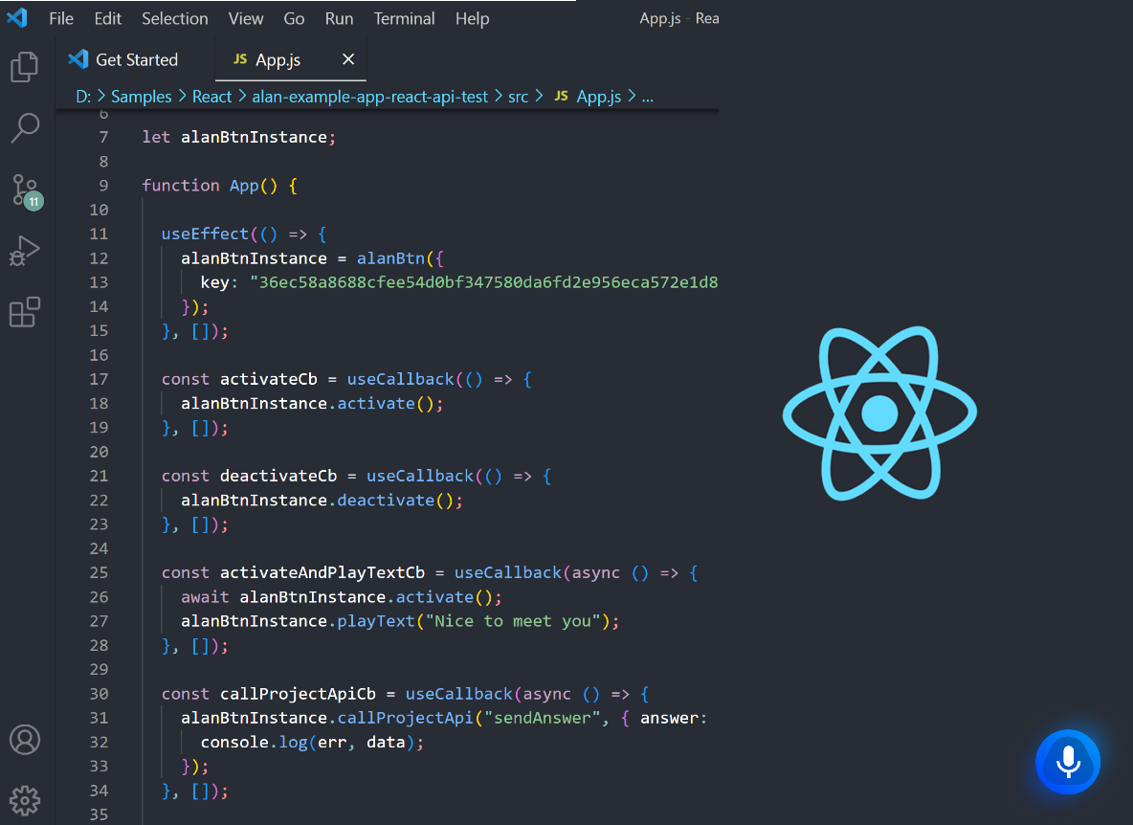Open the File menu
Image resolution: width=1133 pixels, height=825 pixels.
tap(61, 19)
